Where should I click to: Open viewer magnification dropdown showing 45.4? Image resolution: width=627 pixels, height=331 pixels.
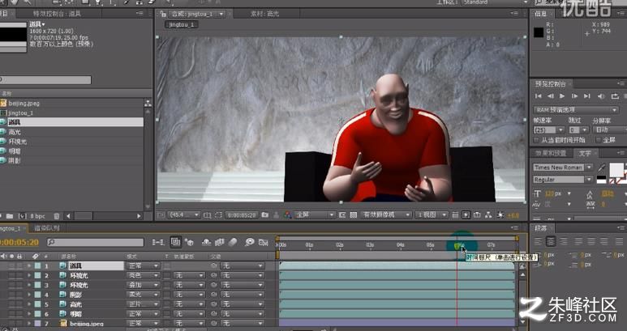tap(184, 215)
